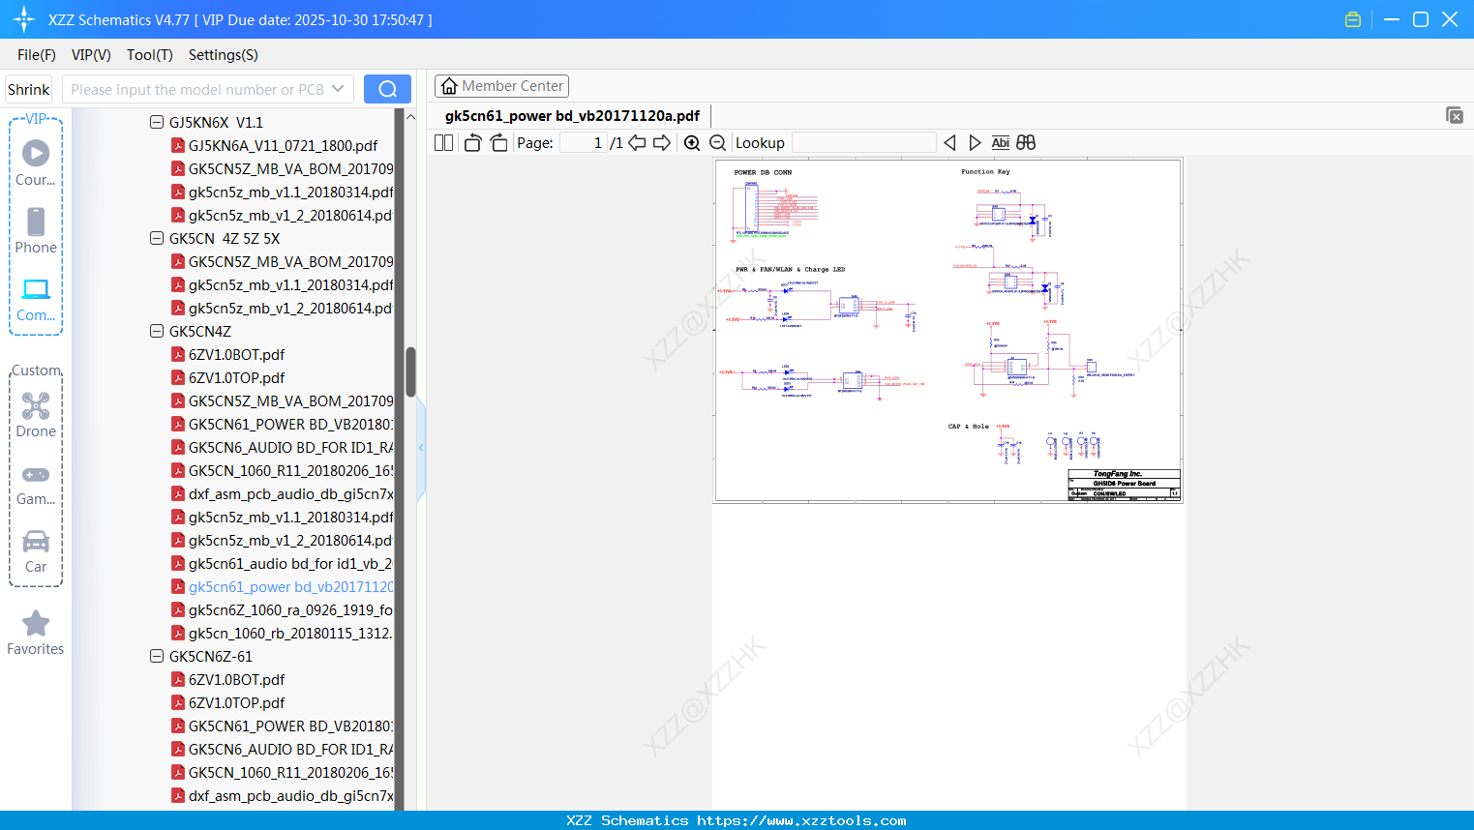Go to previous page with left arrow
Image resolution: width=1474 pixels, height=830 pixels.
tap(637, 142)
